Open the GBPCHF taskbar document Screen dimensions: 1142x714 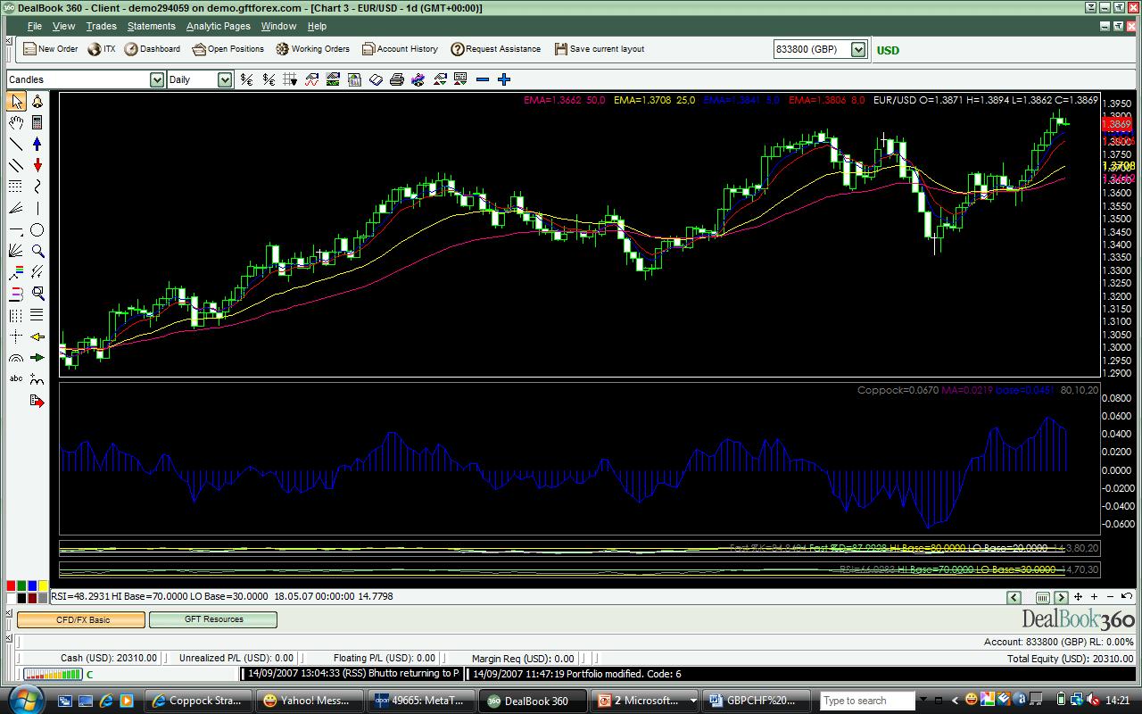756,701
